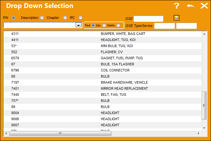This screenshot has width=211, height=141.
Task: Click BULB, 15A FLASHER description
Action: [117, 64]
